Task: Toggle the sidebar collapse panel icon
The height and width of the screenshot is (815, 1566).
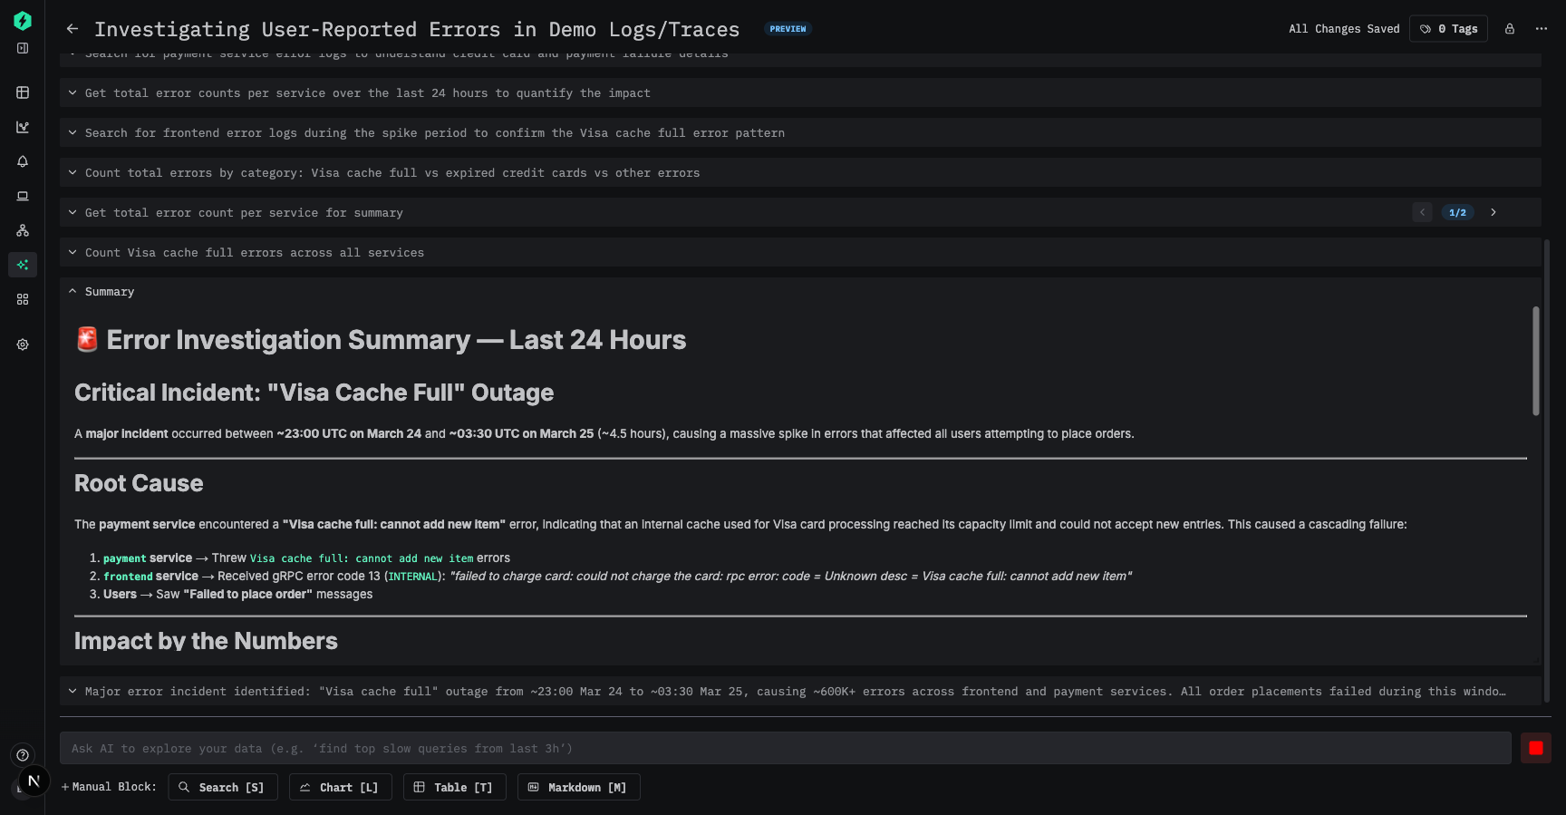Action: point(23,48)
